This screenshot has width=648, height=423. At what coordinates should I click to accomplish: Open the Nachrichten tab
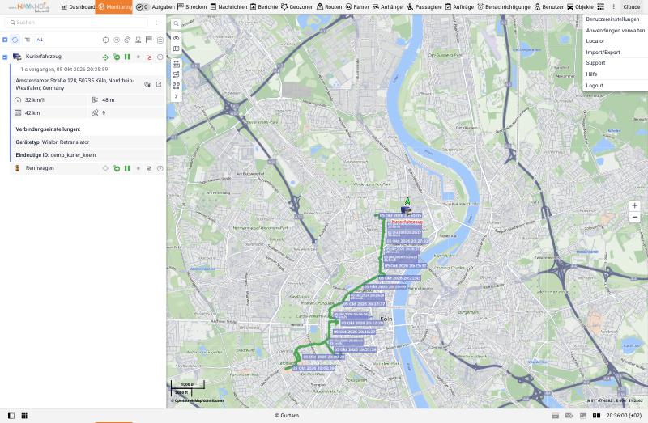pos(228,7)
